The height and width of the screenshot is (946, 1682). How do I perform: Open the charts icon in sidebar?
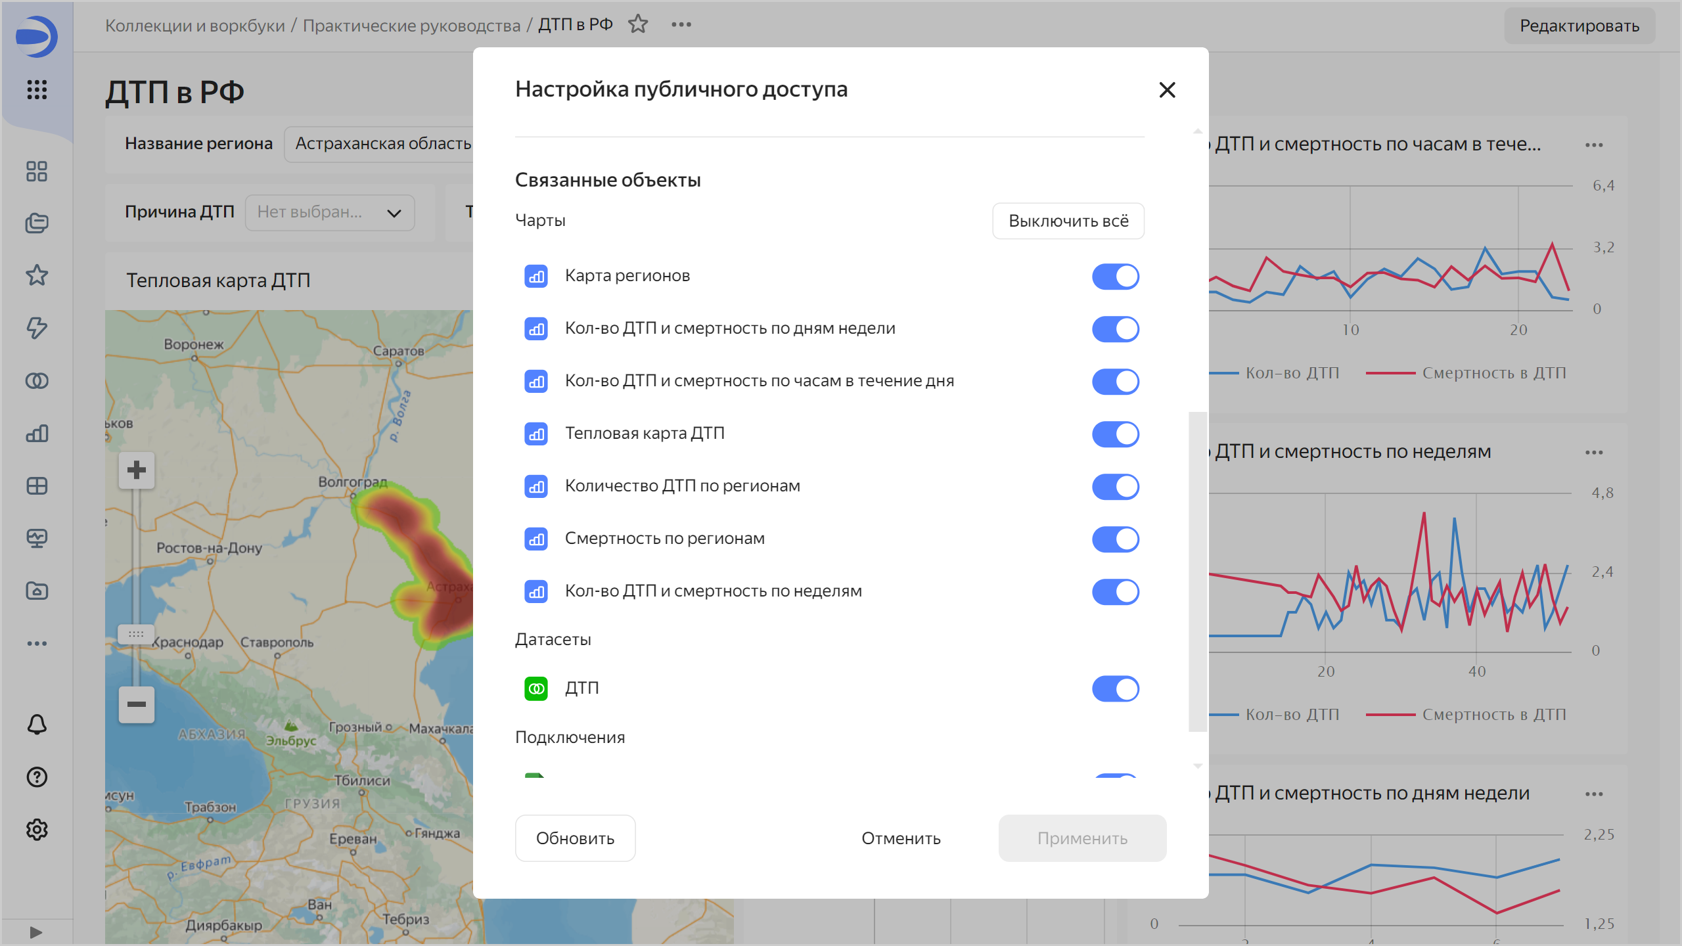coord(37,434)
